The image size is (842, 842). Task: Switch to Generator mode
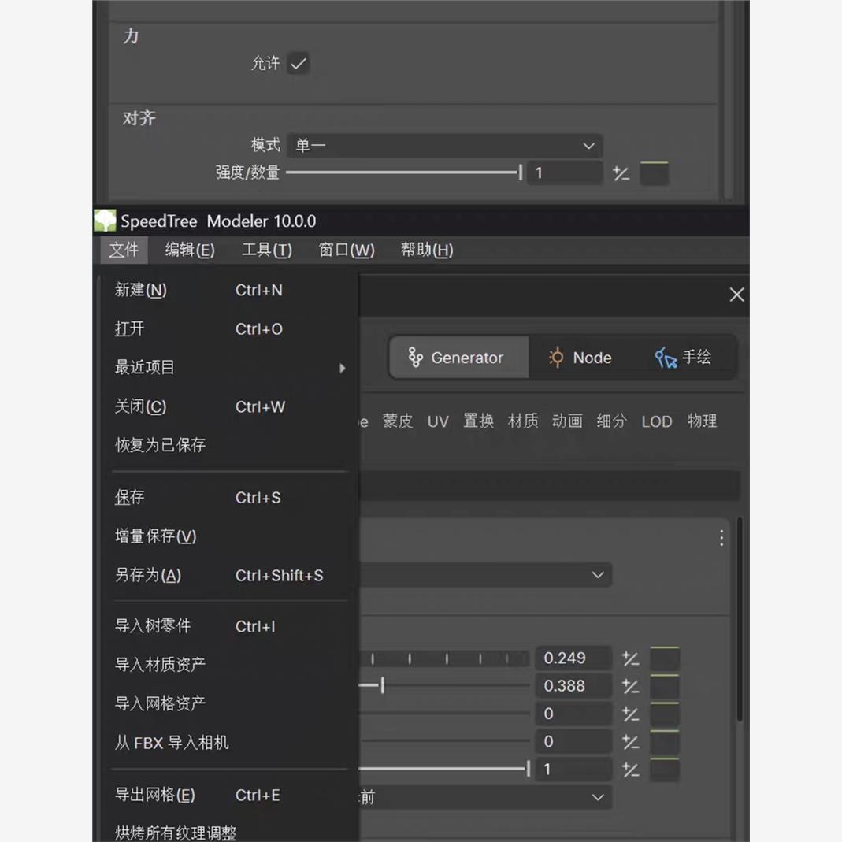pos(459,358)
